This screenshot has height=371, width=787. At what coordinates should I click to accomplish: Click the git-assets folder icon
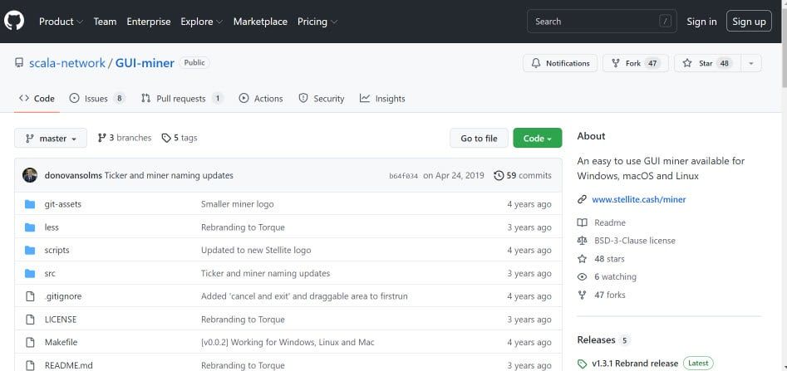[30, 204]
